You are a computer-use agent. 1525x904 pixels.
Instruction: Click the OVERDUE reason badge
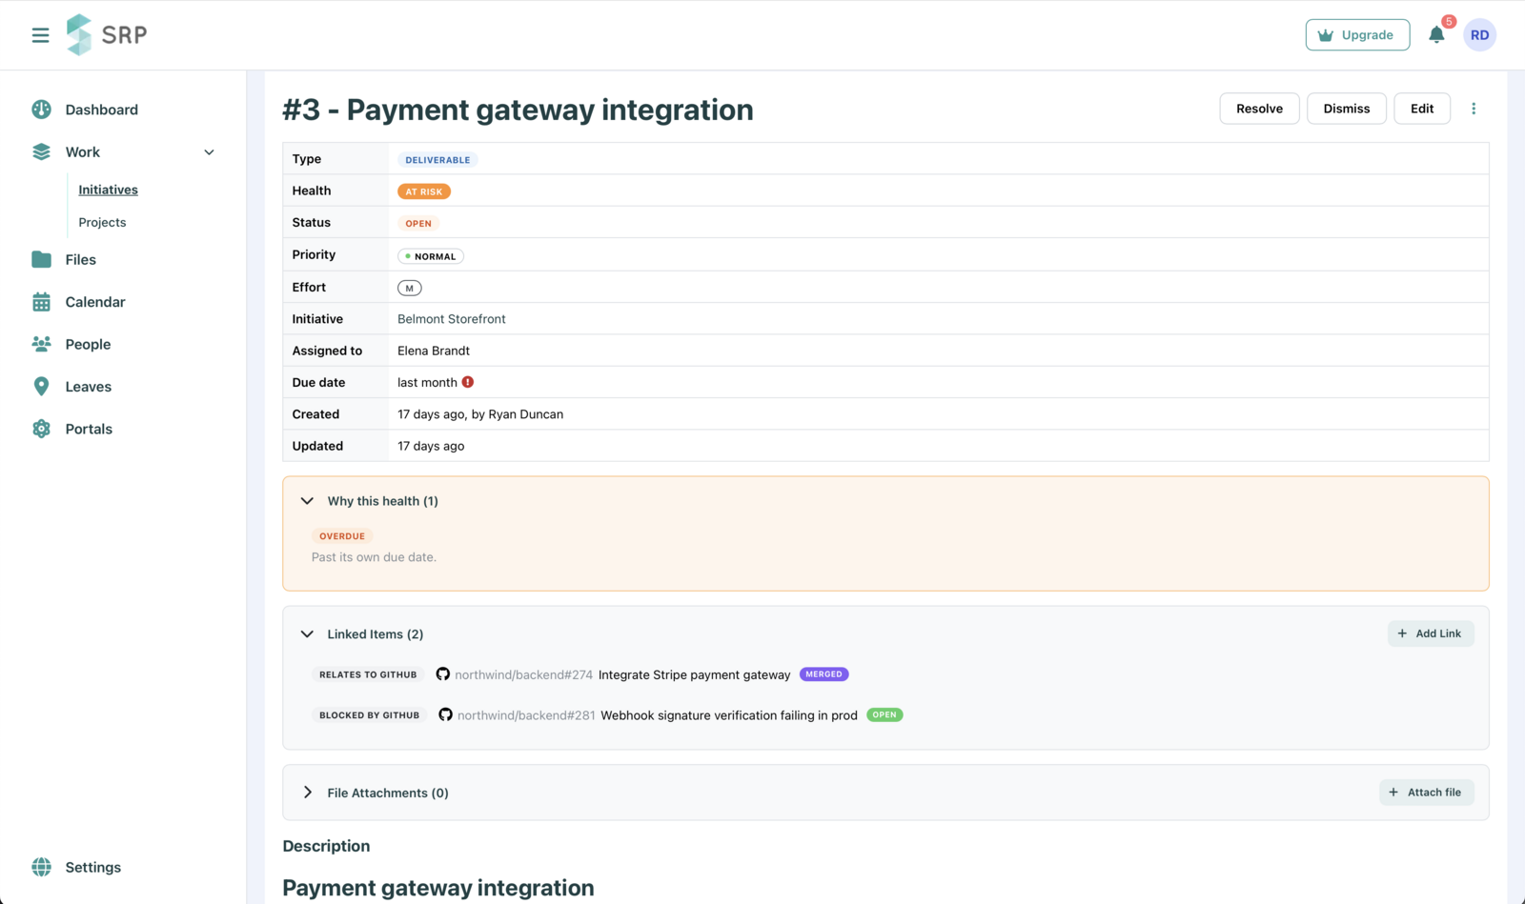(x=342, y=536)
